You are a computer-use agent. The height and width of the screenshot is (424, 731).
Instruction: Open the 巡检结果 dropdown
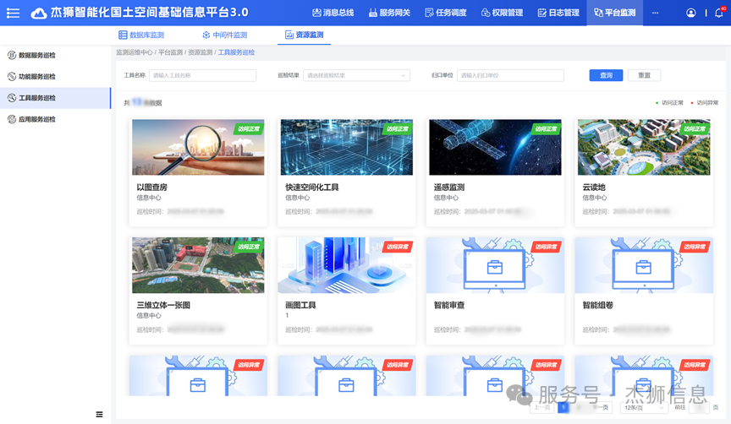(357, 75)
